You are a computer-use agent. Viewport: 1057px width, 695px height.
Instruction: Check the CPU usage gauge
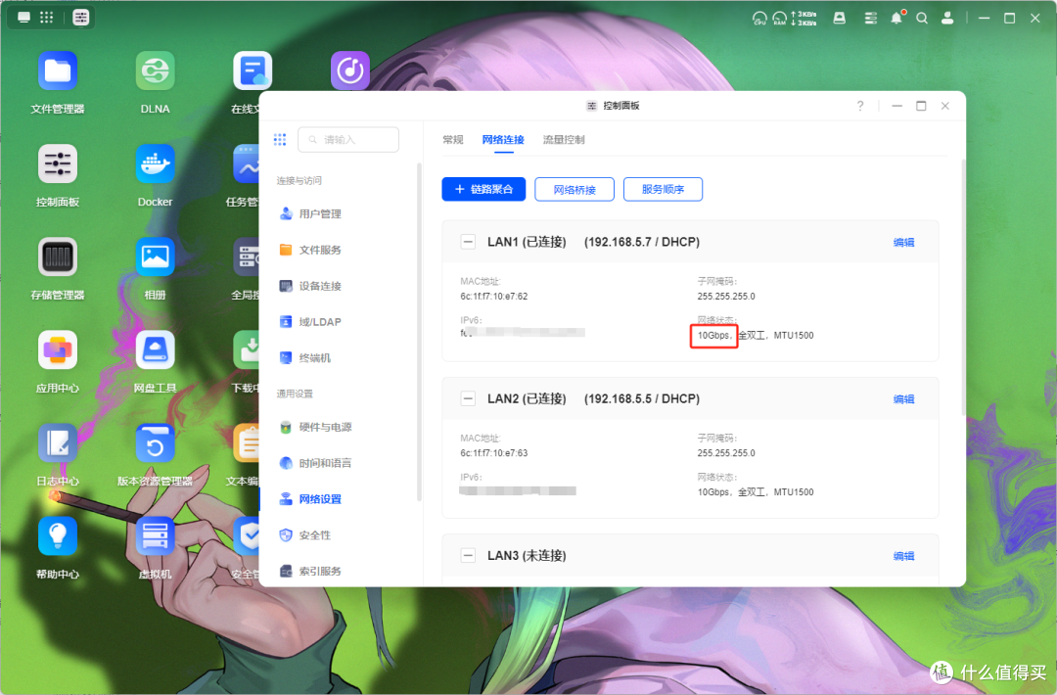[759, 19]
